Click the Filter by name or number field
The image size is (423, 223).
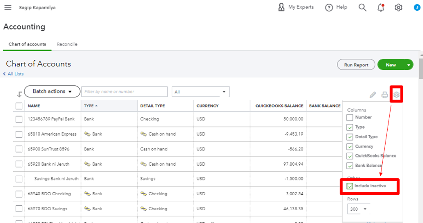tap(124, 92)
